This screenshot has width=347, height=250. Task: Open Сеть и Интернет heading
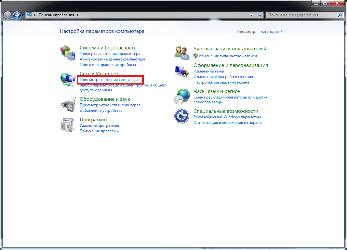[99, 73]
